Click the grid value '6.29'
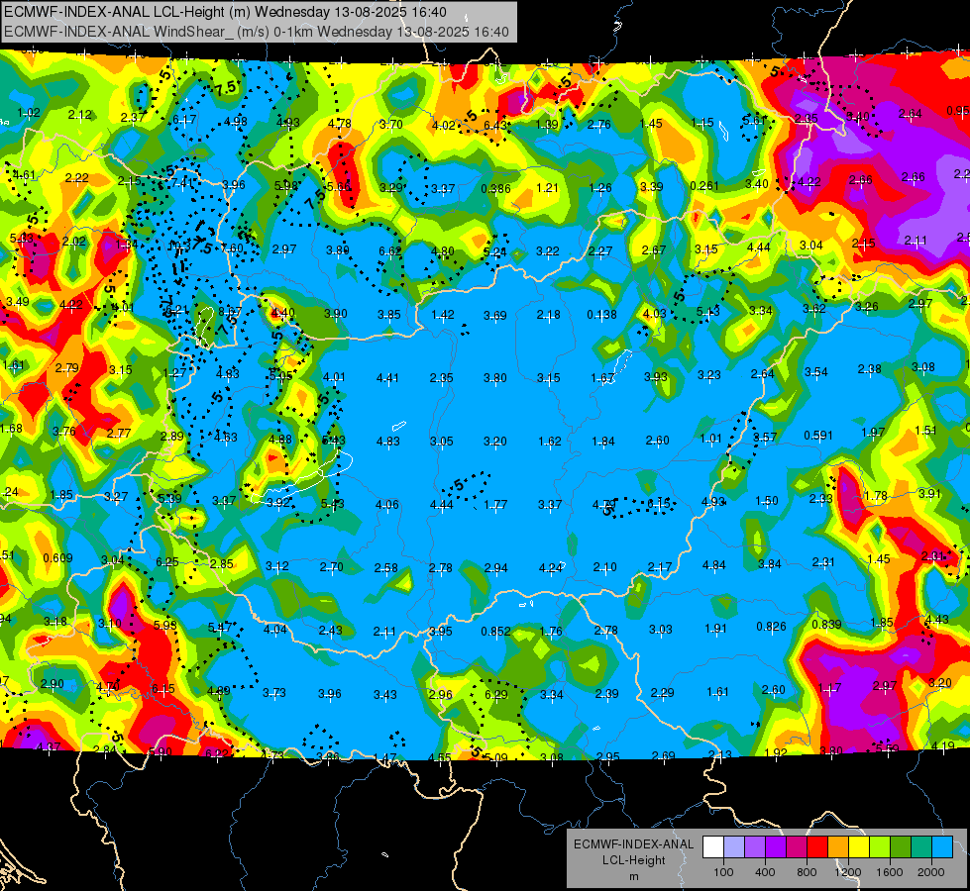970x891 pixels. pos(496,694)
